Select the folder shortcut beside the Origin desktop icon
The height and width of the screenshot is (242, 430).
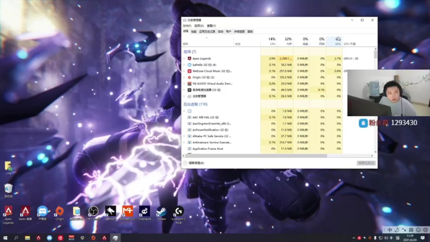pyautogui.click(x=77, y=213)
